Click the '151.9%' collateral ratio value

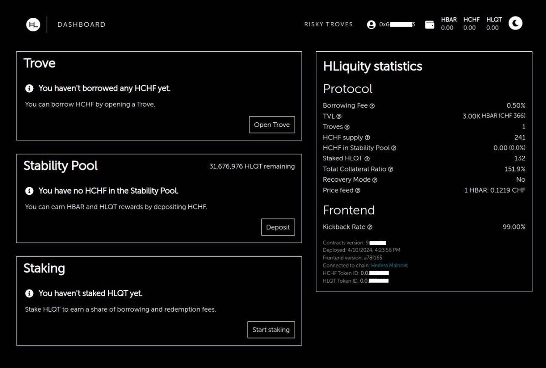(x=515, y=169)
